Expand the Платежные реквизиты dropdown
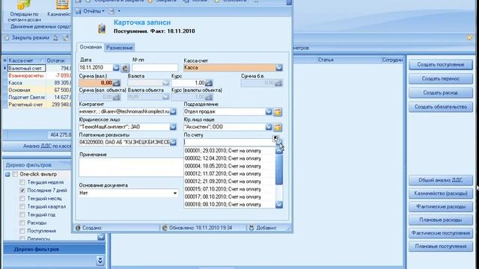The width and height of the screenshot is (479, 269). pyautogui.click(x=173, y=142)
